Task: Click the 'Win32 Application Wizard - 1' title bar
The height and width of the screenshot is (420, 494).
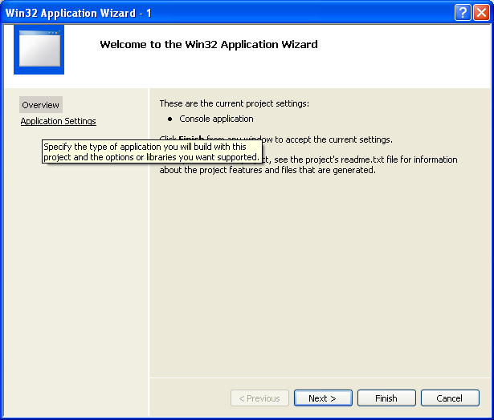Action: [x=228, y=13]
